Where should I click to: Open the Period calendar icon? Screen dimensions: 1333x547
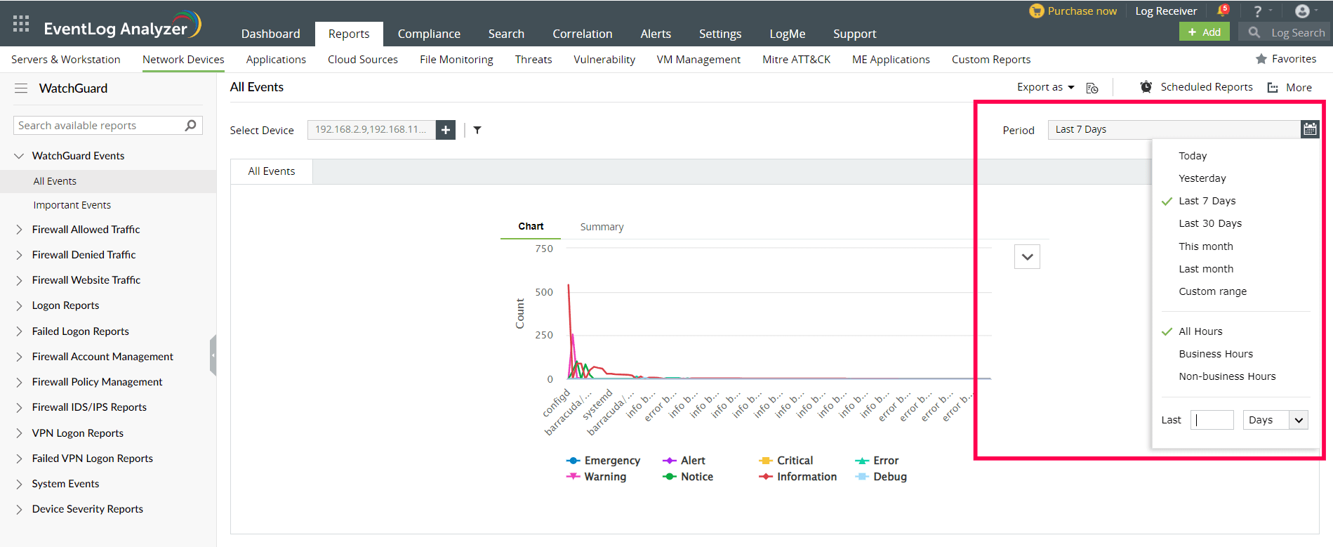pyautogui.click(x=1309, y=129)
